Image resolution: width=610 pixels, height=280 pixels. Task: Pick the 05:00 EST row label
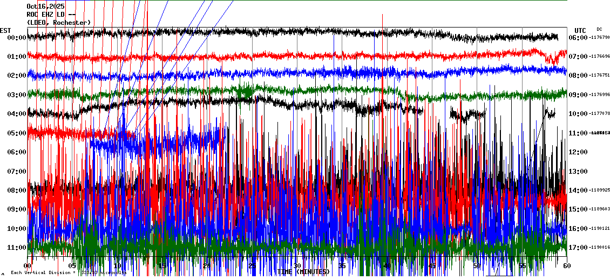[x=16, y=133]
